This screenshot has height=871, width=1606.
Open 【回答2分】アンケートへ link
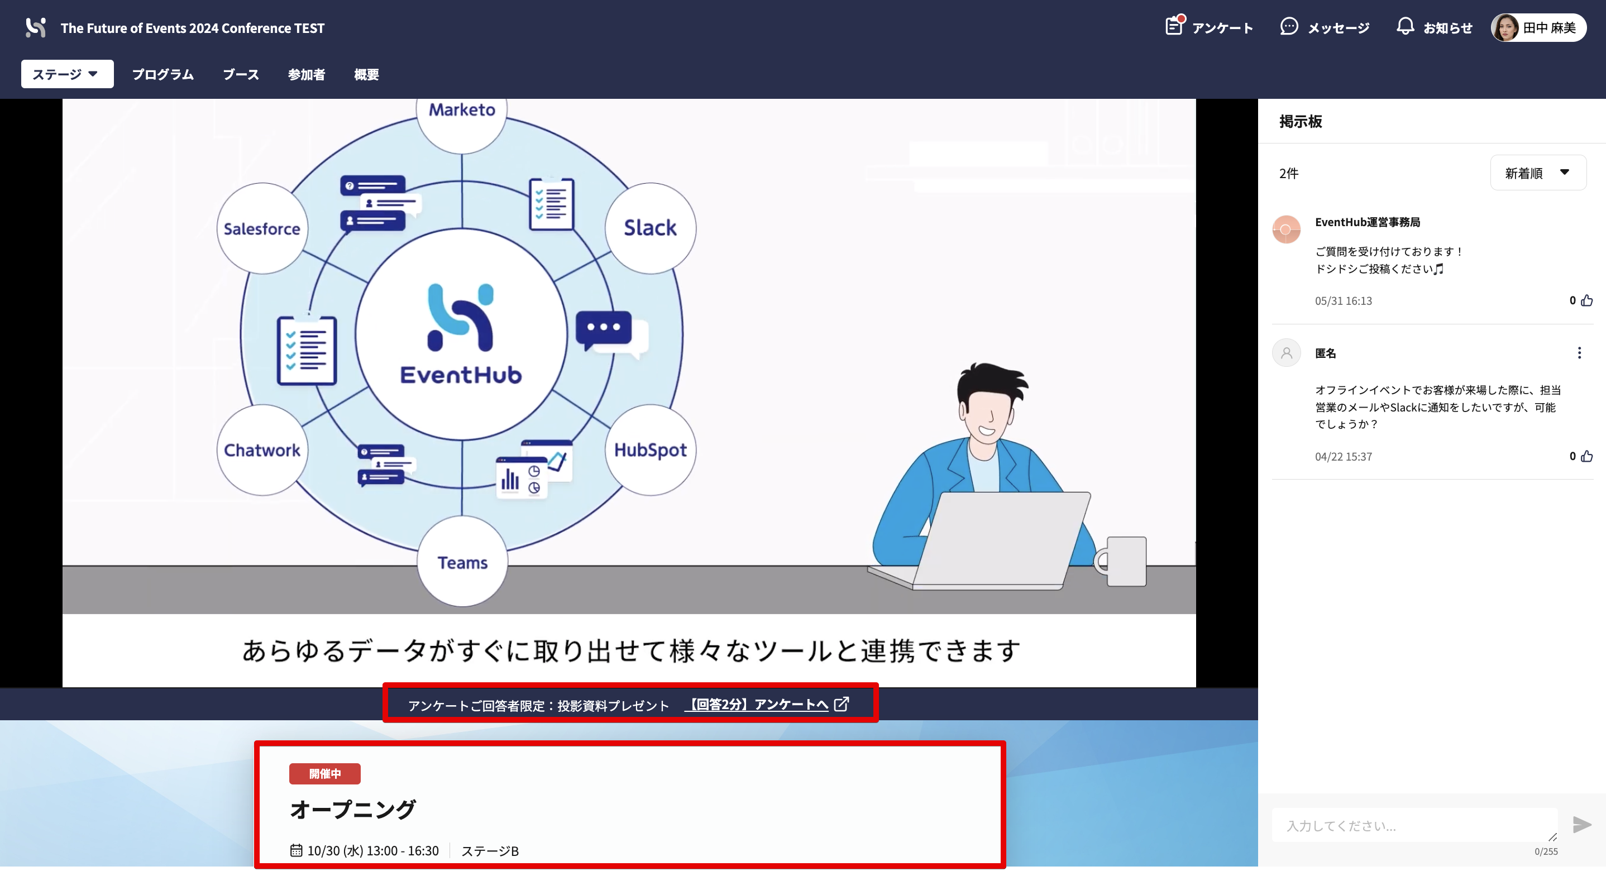coord(756,705)
